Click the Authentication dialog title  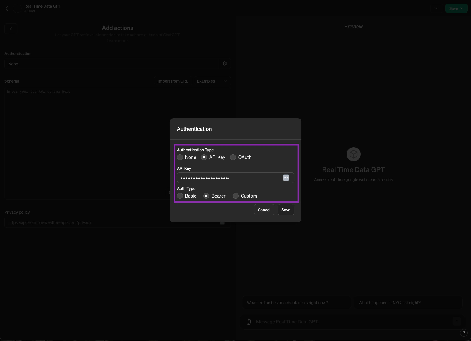(x=194, y=129)
